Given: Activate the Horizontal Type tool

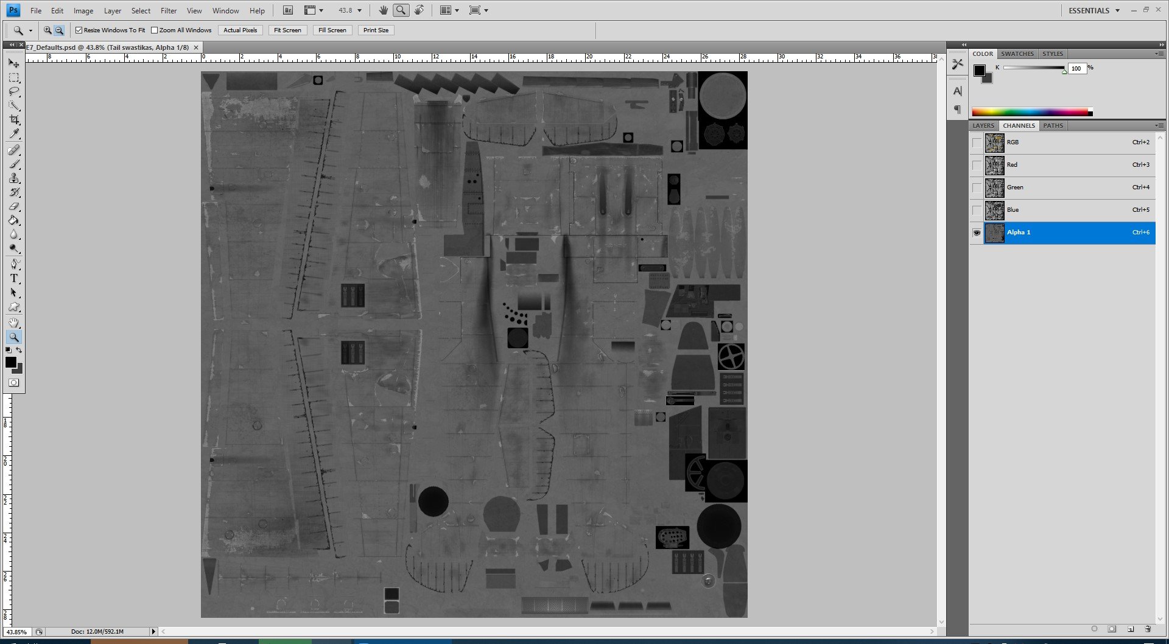Looking at the screenshot, I should (14, 279).
